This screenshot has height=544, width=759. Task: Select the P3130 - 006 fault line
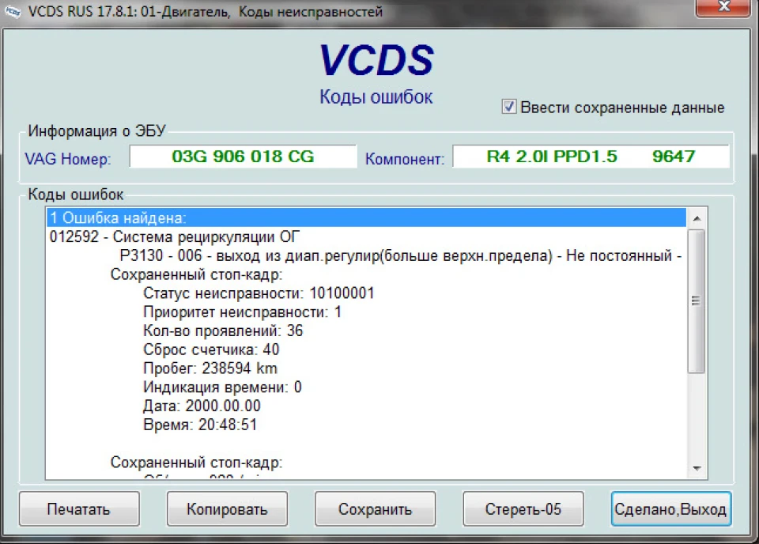(400, 255)
